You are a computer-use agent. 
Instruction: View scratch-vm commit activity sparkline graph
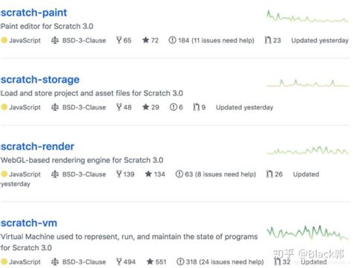(x=308, y=232)
